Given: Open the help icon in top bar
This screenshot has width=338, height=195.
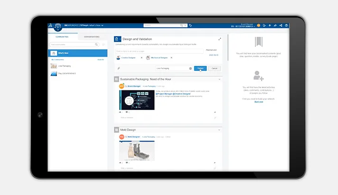Looking at the screenshot, I should [x=286, y=26].
